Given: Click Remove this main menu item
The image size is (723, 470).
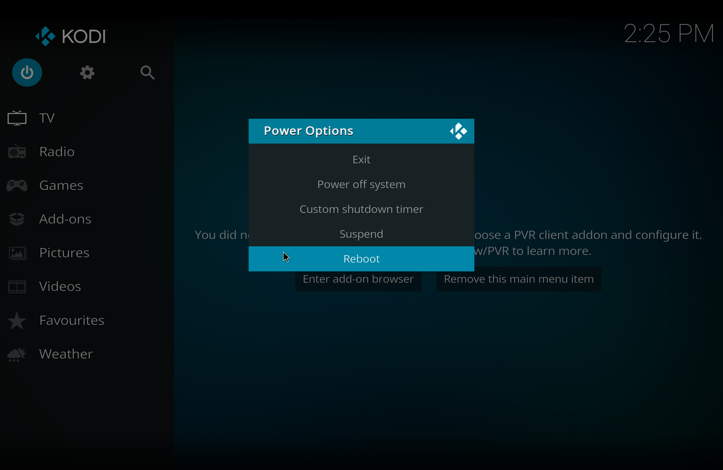Looking at the screenshot, I should (519, 280).
